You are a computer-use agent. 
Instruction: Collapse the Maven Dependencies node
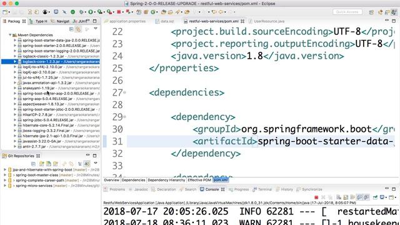(x=10, y=35)
